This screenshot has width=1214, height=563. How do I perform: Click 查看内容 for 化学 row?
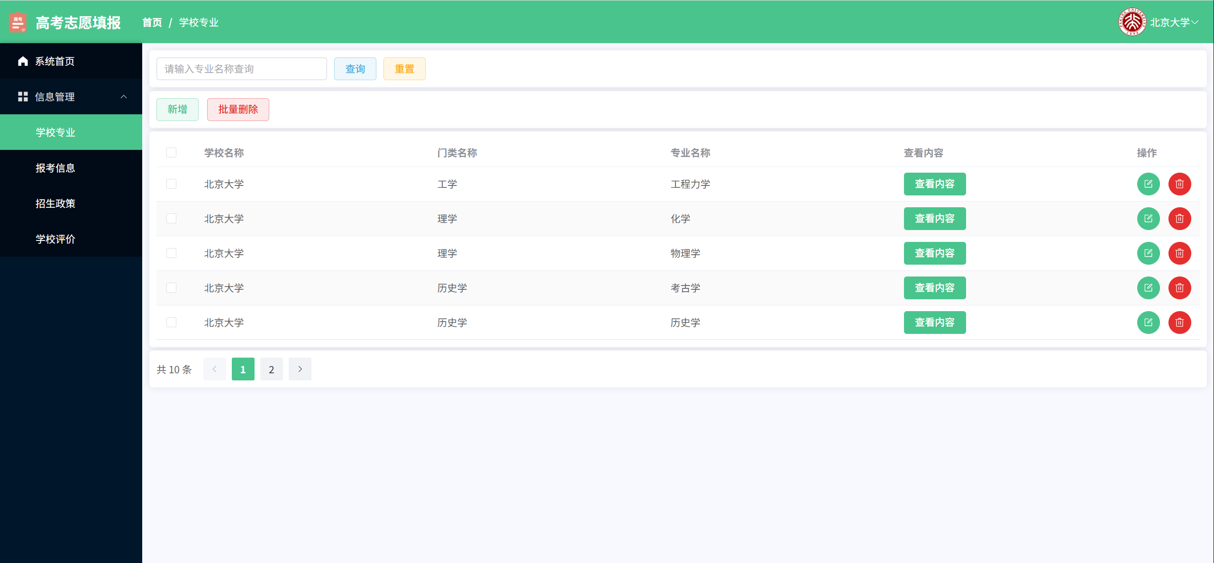click(934, 219)
